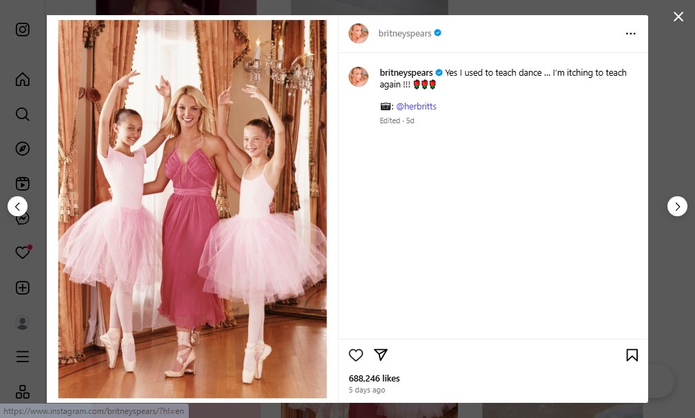Viewport: 695px width, 418px height.
Task: Go to the previous post with left arrow
Action: pos(18,206)
